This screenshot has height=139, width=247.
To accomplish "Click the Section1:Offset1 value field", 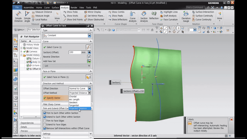I will coord(75,52).
